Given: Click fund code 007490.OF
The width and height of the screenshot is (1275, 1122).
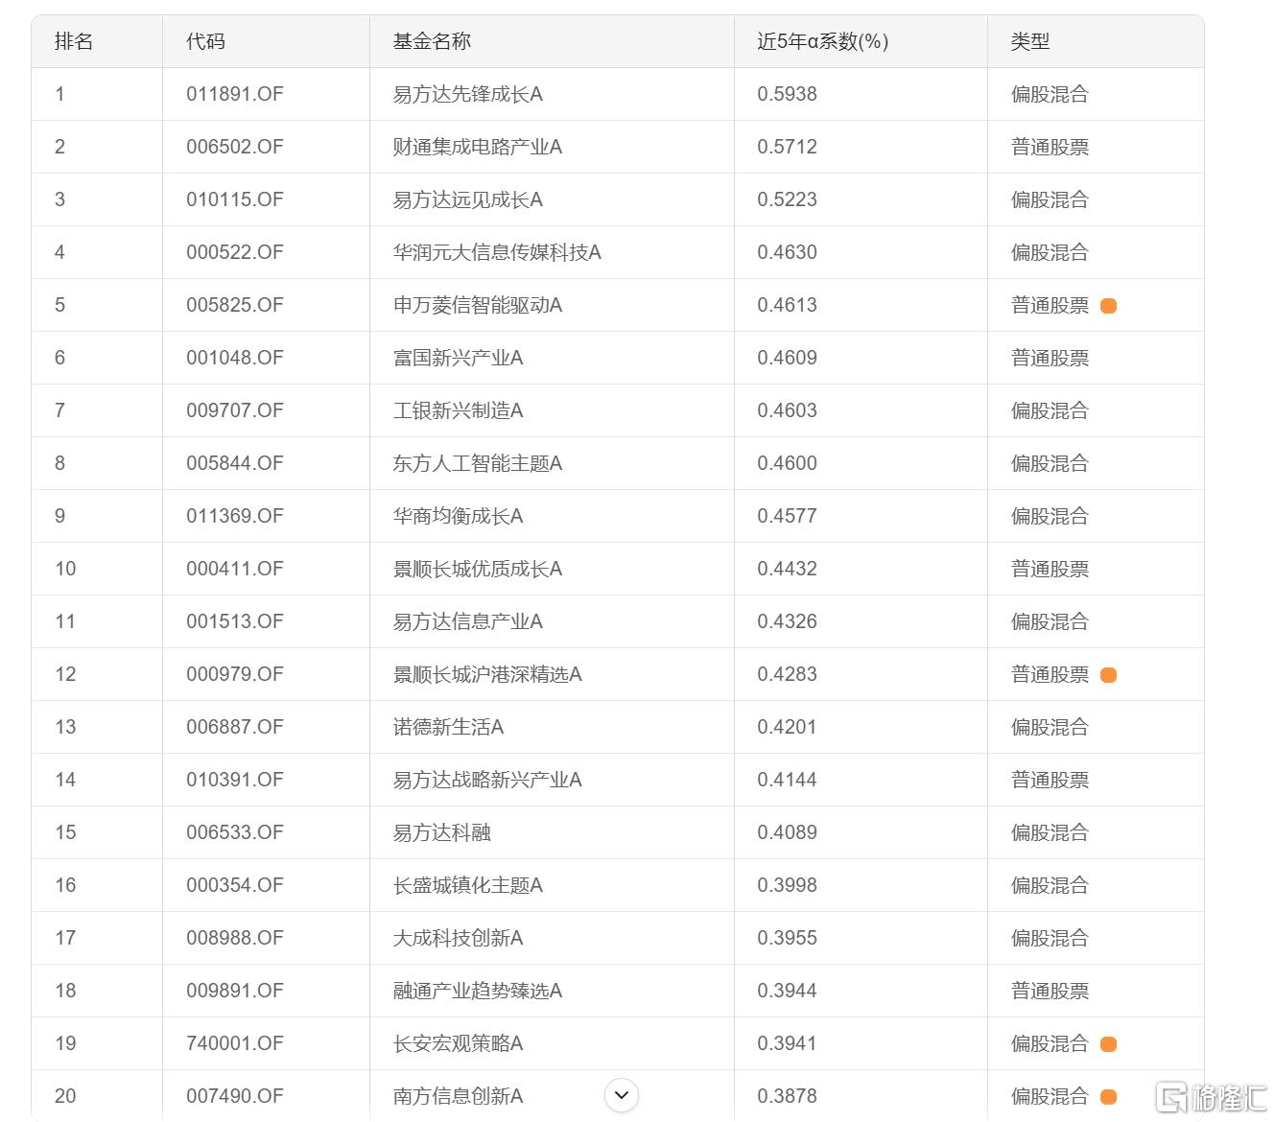Looking at the screenshot, I should click(x=235, y=1096).
